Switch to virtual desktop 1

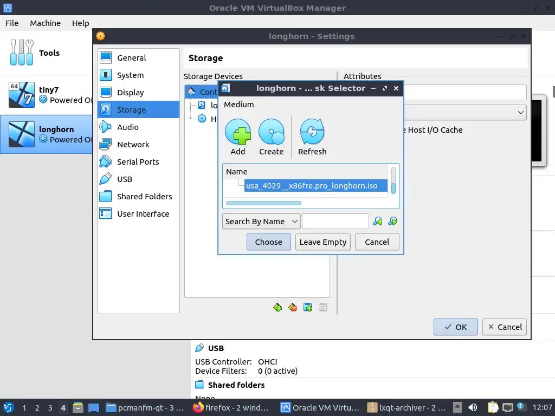[24, 408]
